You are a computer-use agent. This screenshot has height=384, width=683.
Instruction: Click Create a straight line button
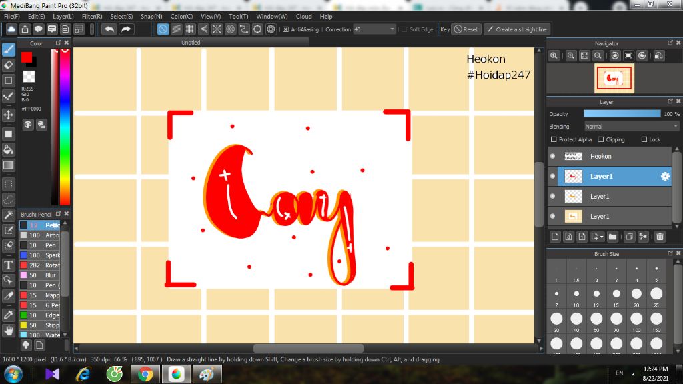tap(517, 29)
